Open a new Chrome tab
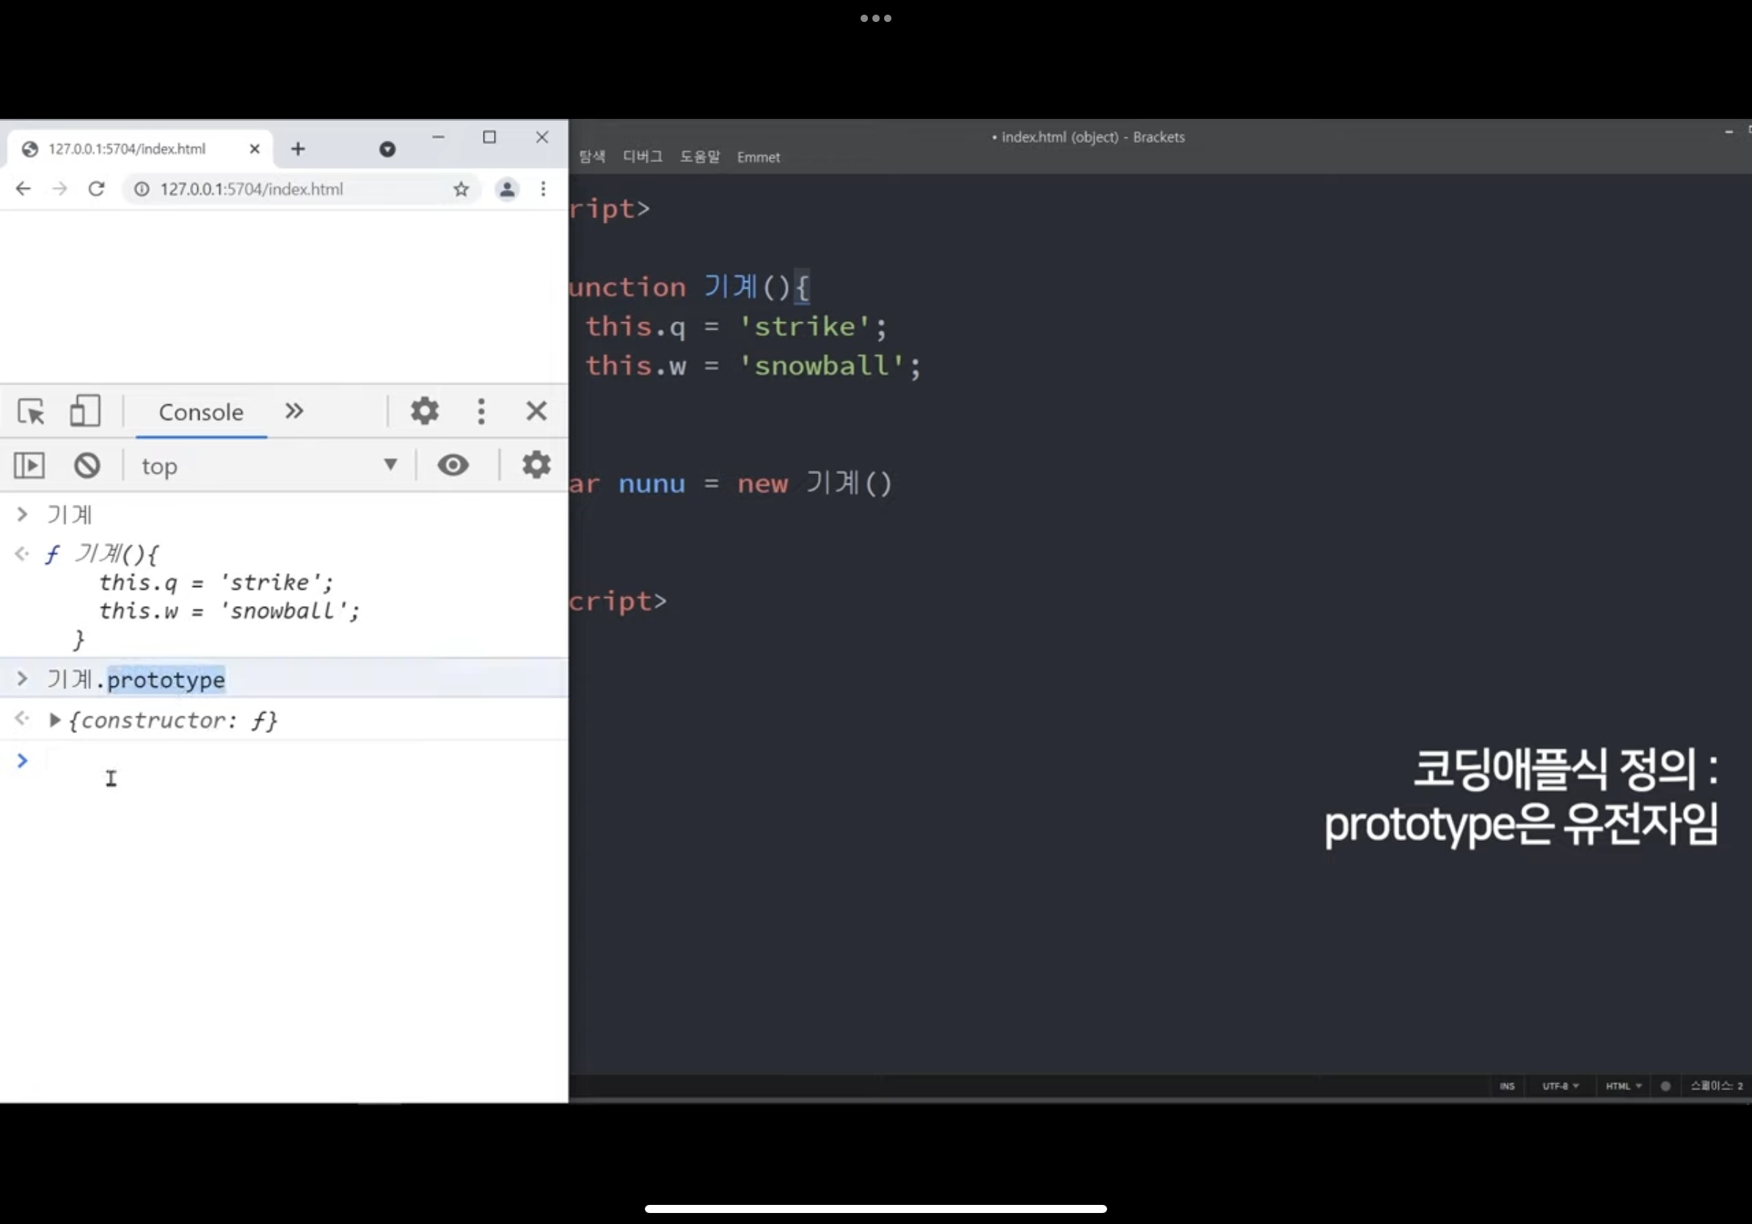The image size is (1752, 1224). (298, 149)
